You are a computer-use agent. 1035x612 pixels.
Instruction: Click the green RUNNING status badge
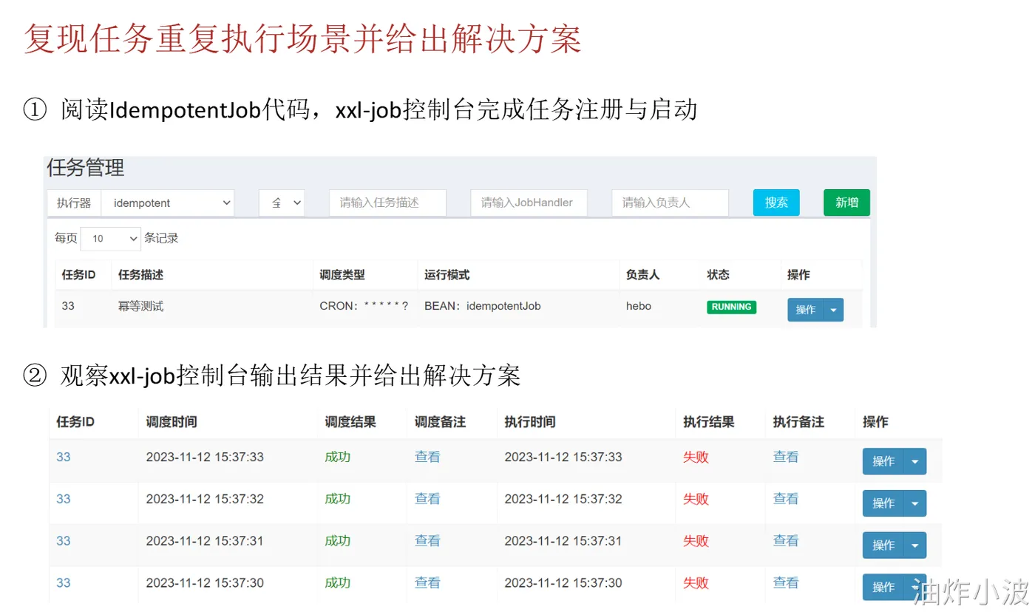731,307
